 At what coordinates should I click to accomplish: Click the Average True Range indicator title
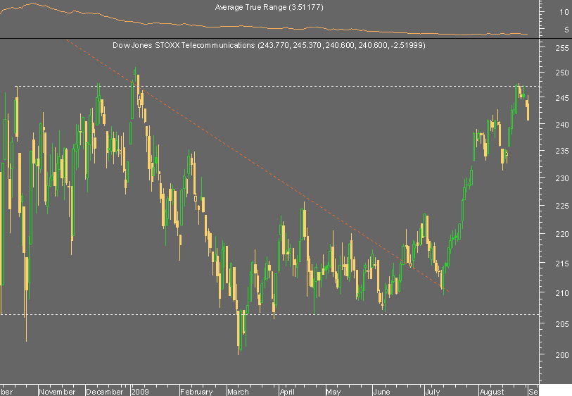point(269,7)
